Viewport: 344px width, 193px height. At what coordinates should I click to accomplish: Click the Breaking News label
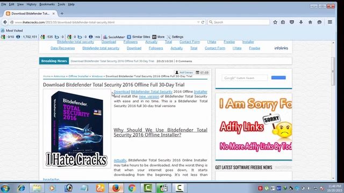(54, 61)
